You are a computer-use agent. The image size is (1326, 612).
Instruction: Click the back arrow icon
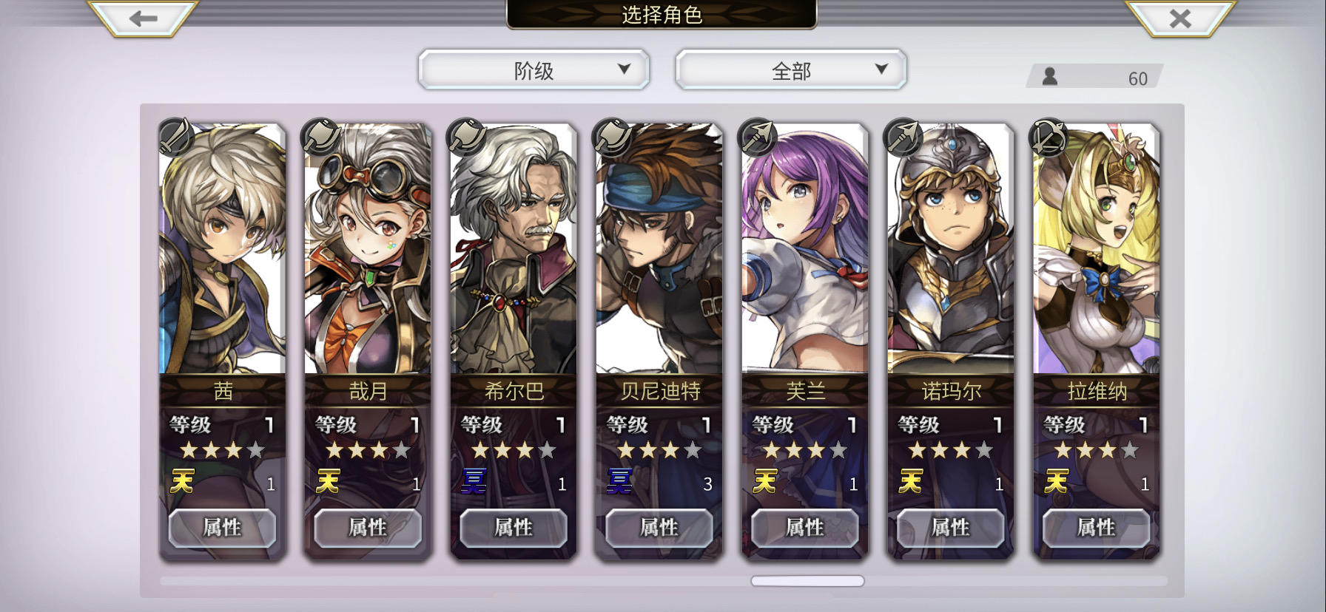click(143, 18)
